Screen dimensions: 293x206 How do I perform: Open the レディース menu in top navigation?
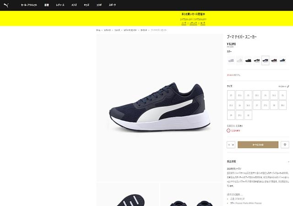[x=60, y=5]
